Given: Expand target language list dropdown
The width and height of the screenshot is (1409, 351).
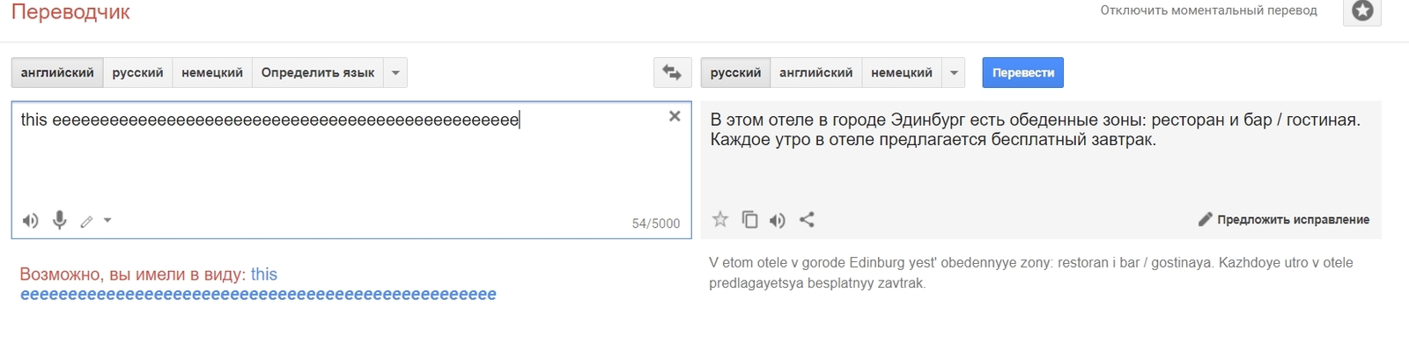Looking at the screenshot, I should (954, 73).
